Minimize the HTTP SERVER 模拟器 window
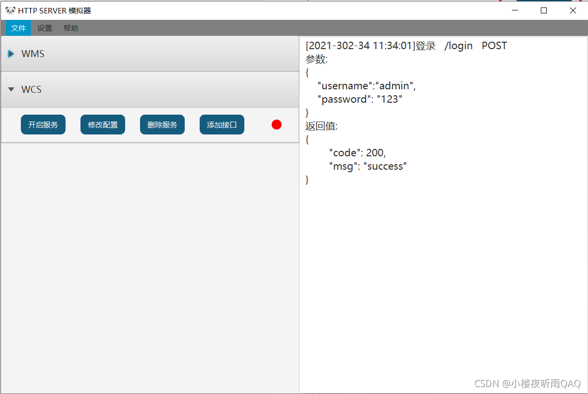The width and height of the screenshot is (588, 394). (515, 10)
